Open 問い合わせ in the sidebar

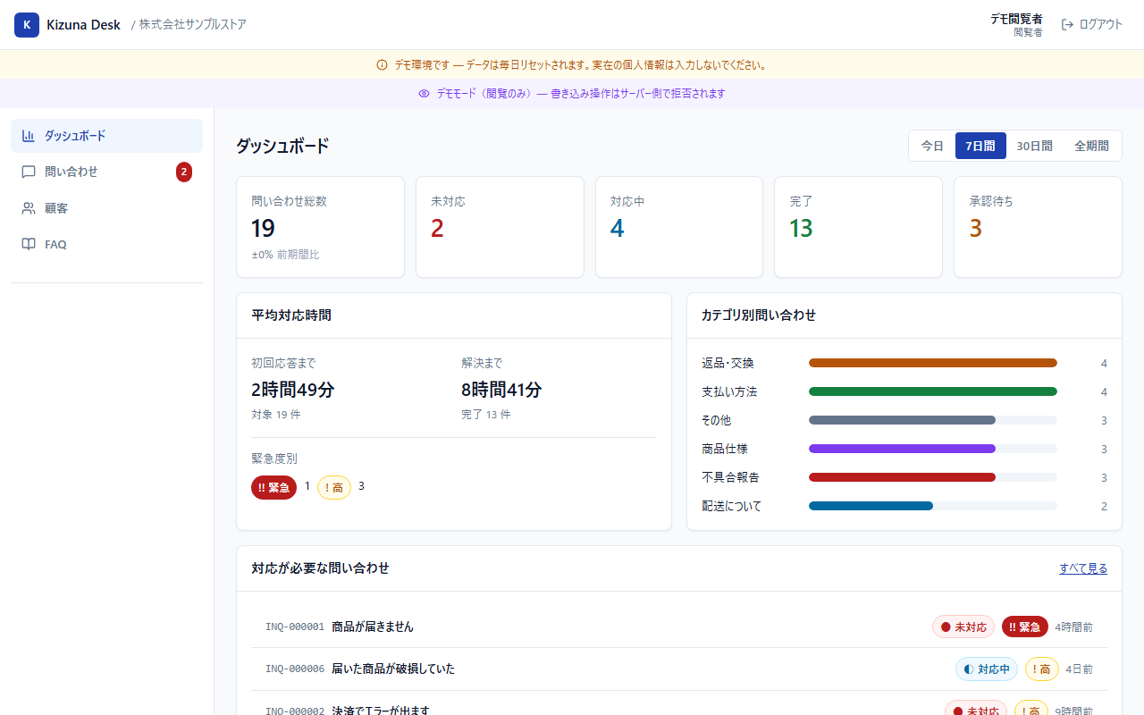pyautogui.click(x=106, y=172)
